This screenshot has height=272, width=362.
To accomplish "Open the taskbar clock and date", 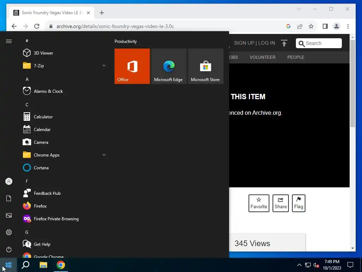I will tap(332, 265).
